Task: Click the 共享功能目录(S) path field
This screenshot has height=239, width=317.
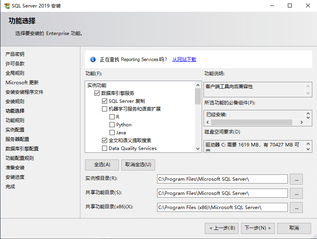Action: (222, 193)
